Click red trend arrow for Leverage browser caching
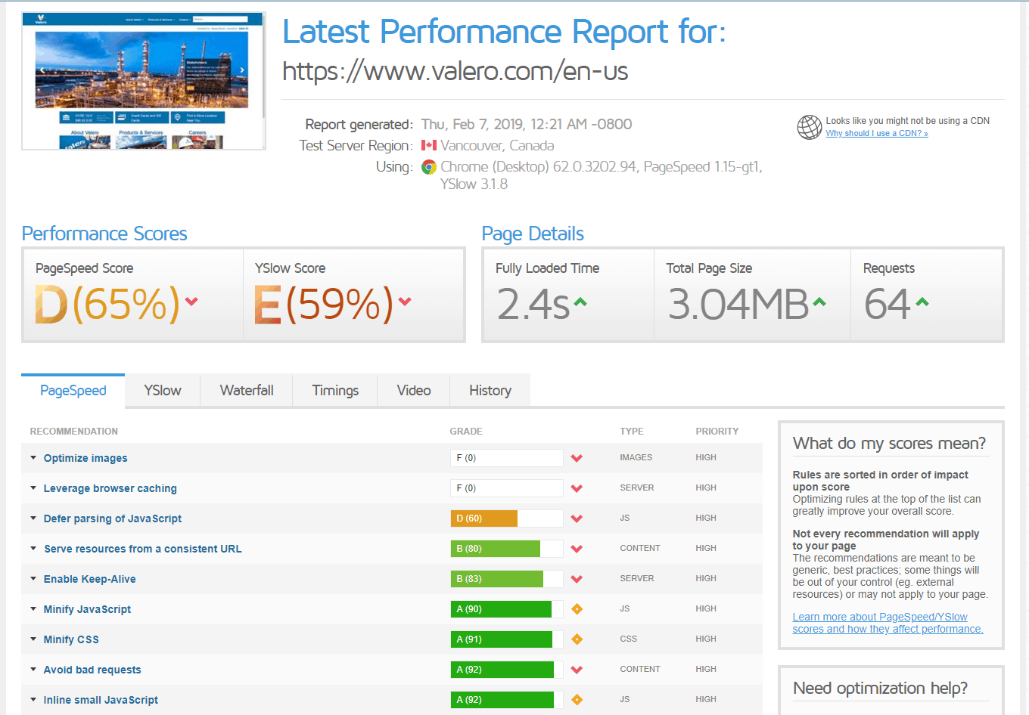 [577, 488]
